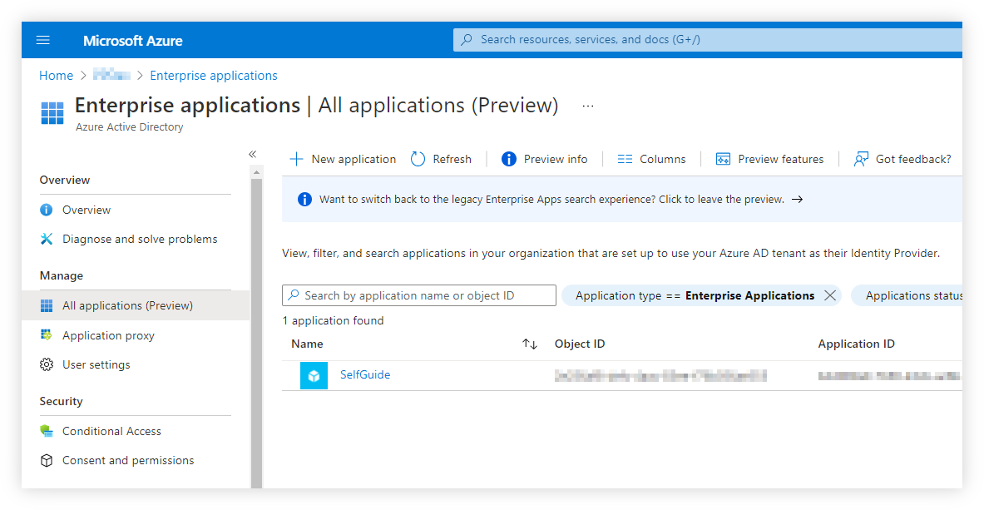The image size is (984, 510).
Task: Focus the search by application name field
Action: [419, 295]
